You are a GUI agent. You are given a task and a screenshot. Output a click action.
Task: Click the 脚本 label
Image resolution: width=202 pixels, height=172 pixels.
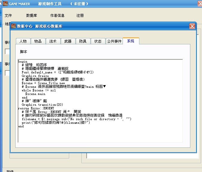[24, 52]
